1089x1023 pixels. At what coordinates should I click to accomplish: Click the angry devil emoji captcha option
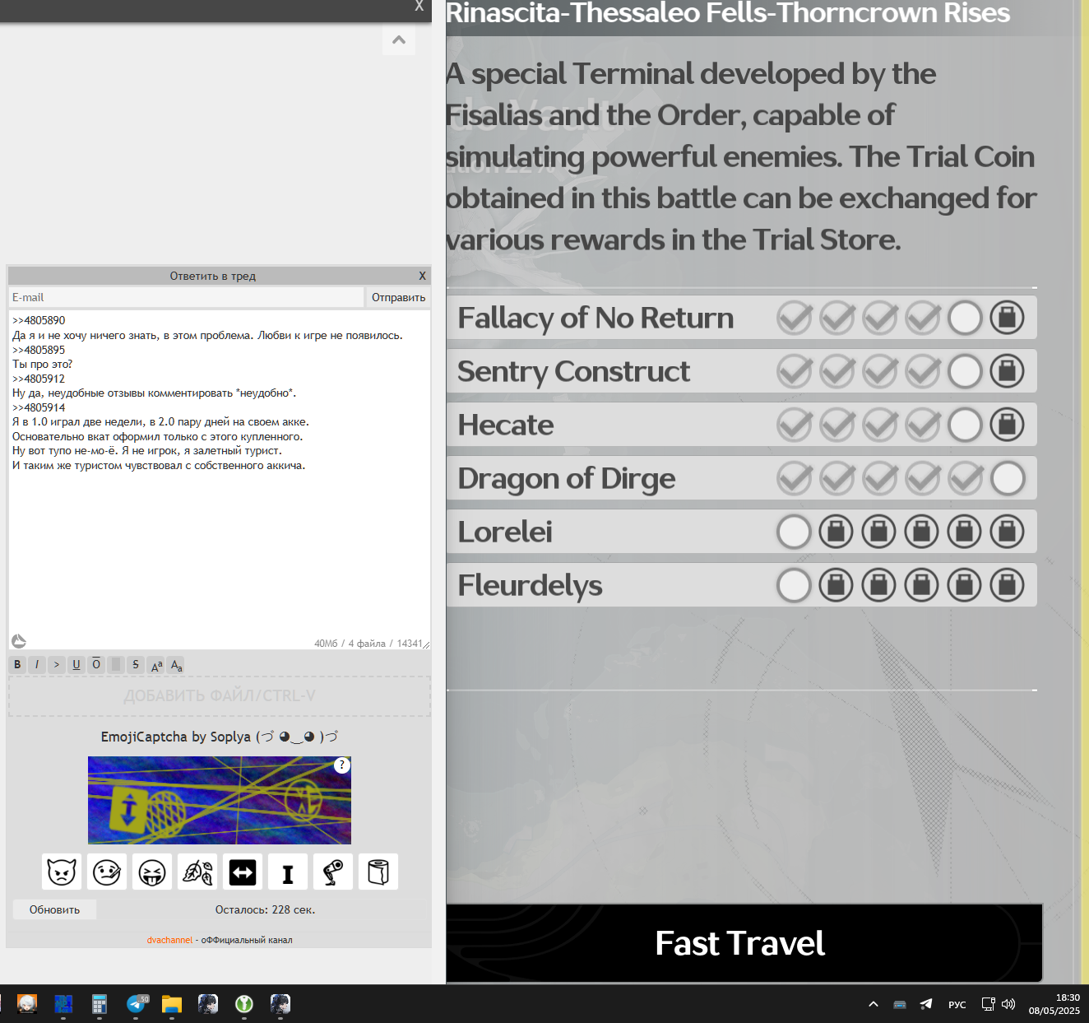pos(62,872)
